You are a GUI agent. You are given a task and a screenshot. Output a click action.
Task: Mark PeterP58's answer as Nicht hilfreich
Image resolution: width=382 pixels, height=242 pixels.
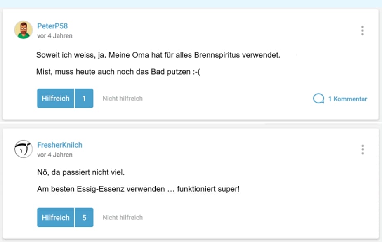coord(123,99)
